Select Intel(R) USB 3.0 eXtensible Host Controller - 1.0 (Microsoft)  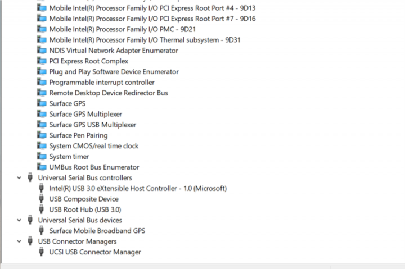(x=138, y=188)
